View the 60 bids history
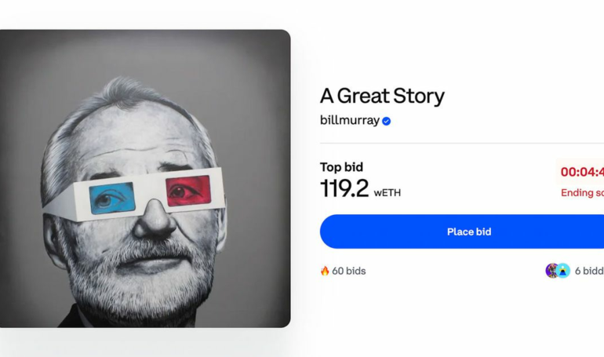Screen dimensions: 604x357 (x=348, y=271)
